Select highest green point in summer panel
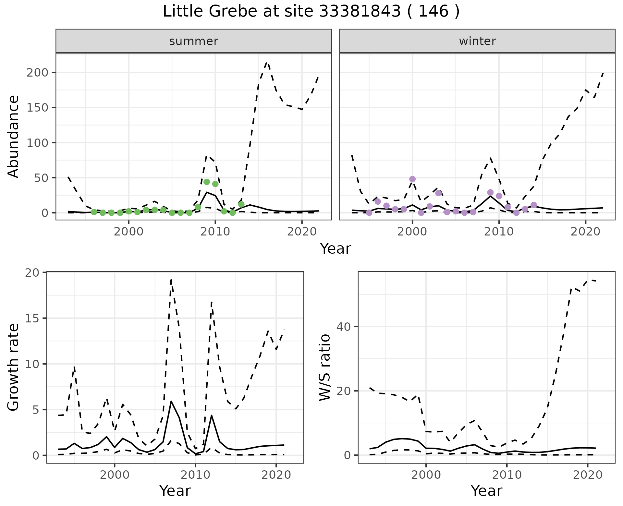623x506 pixels. [x=206, y=182]
